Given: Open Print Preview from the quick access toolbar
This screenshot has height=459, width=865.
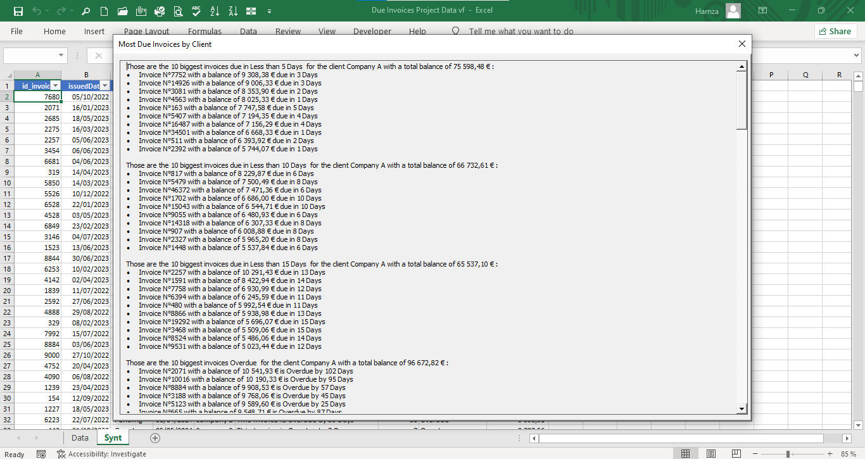Looking at the screenshot, I should [178, 11].
